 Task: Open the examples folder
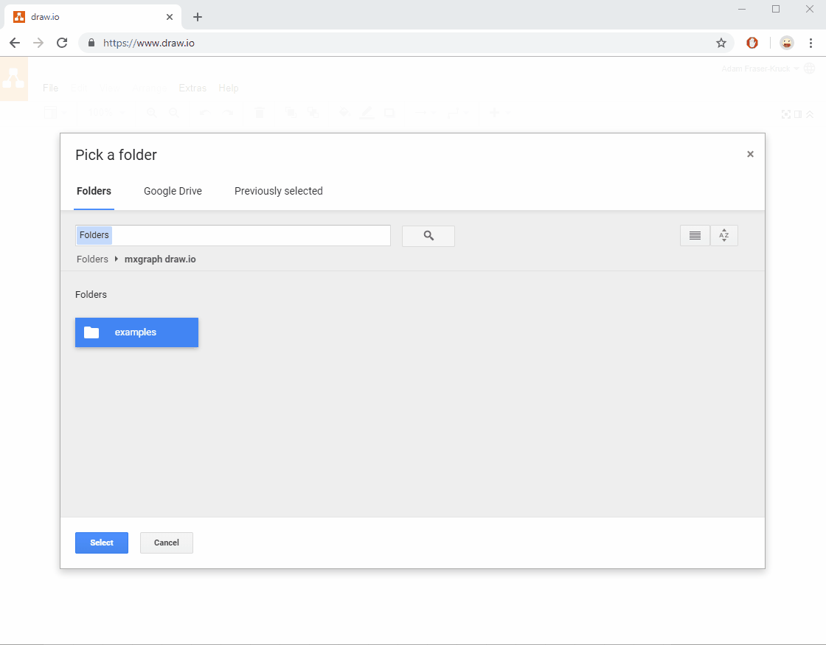tap(136, 332)
